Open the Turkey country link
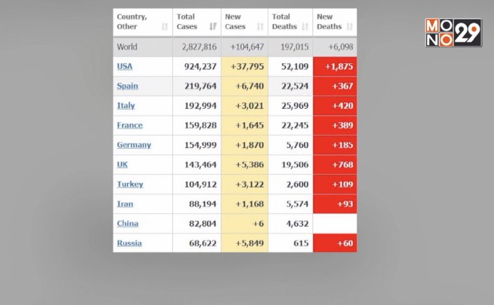494x305 pixels. (x=130, y=184)
